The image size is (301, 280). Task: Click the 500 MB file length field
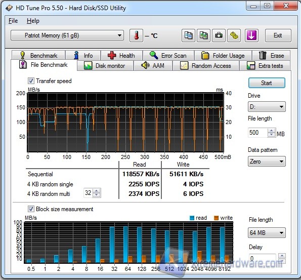click(x=257, y=133)
